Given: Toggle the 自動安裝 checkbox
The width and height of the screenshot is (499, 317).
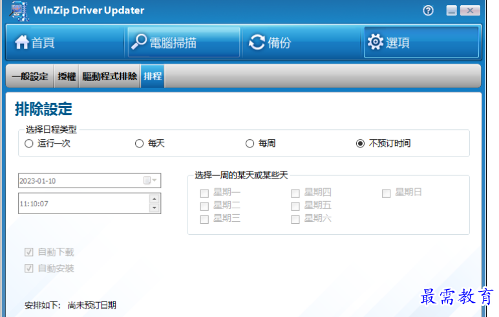Looking at the screenshot, I should [29, 268].
